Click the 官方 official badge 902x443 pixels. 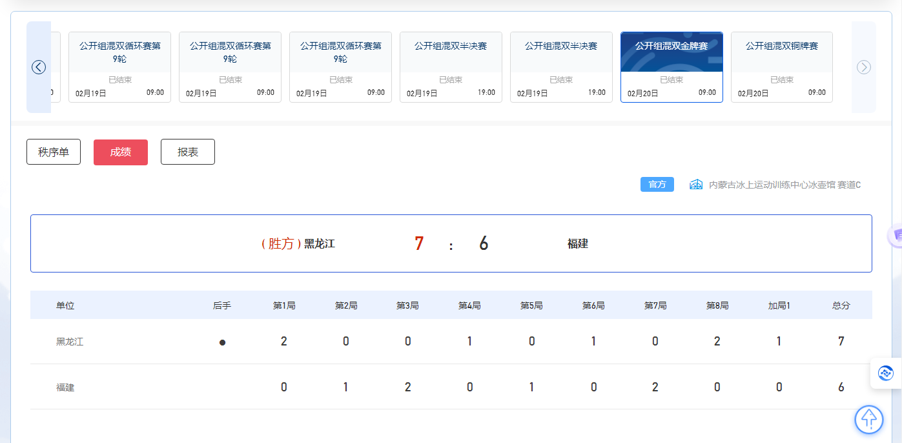click(657, 185)
